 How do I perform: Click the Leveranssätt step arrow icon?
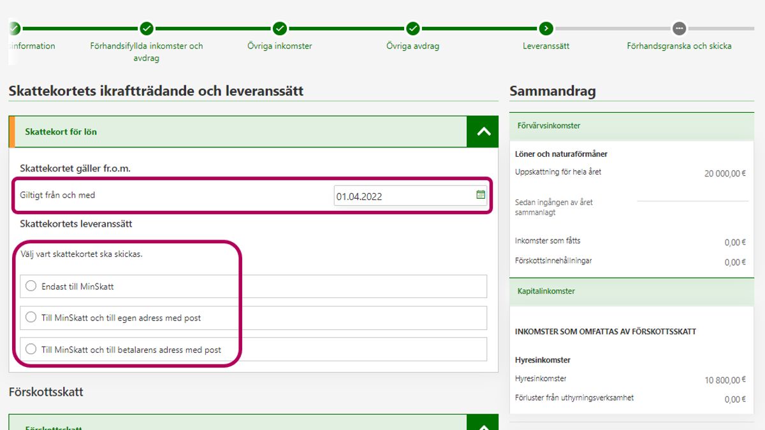point(546,29)
